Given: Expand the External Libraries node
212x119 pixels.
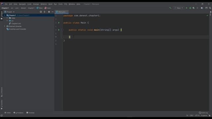Looking at the screenshot, I should click(5, 26).
